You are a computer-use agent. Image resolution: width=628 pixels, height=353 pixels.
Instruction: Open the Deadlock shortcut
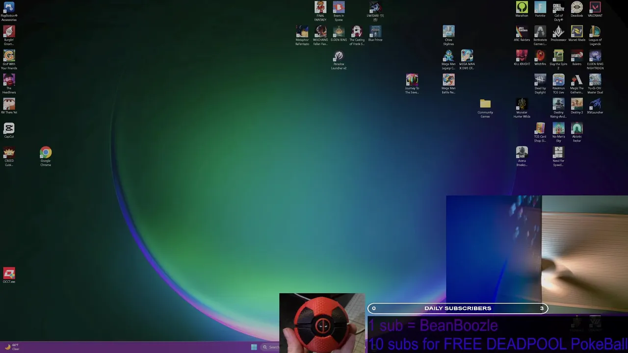(577, 10)
